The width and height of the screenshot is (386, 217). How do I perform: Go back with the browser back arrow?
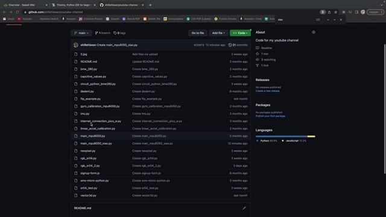(4, 12)
